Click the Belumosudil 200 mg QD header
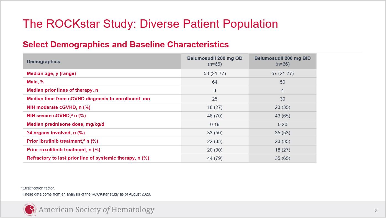The image size is (386, 218). pos(215,61)
